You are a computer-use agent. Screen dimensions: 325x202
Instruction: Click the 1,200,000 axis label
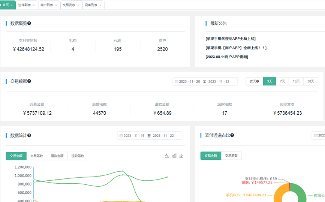click(x=23, y=167)
